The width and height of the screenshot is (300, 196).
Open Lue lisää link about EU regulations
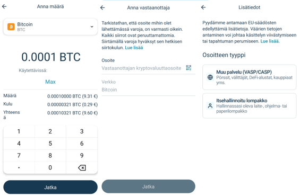[x=270, y=41]
